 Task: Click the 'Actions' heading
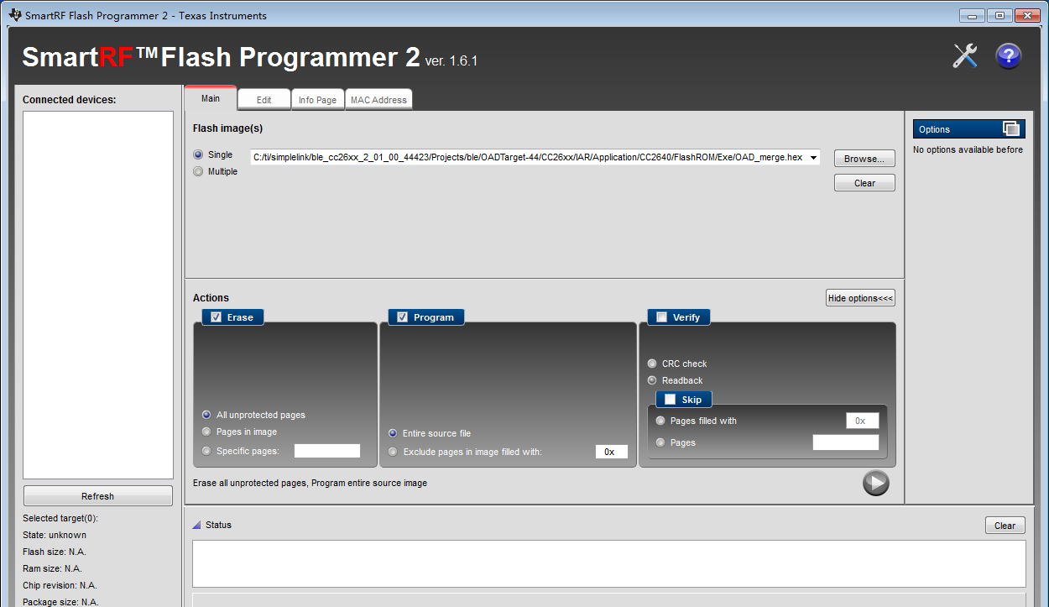pos(211,298)
